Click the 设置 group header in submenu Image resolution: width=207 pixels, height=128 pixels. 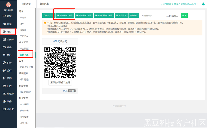(21, 61)
